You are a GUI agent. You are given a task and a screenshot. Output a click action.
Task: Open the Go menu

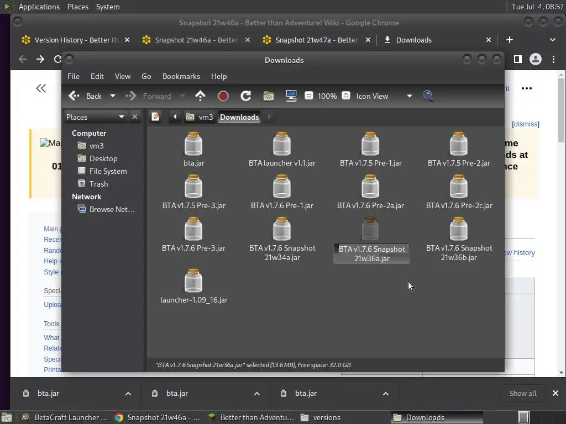pos(146,76)
